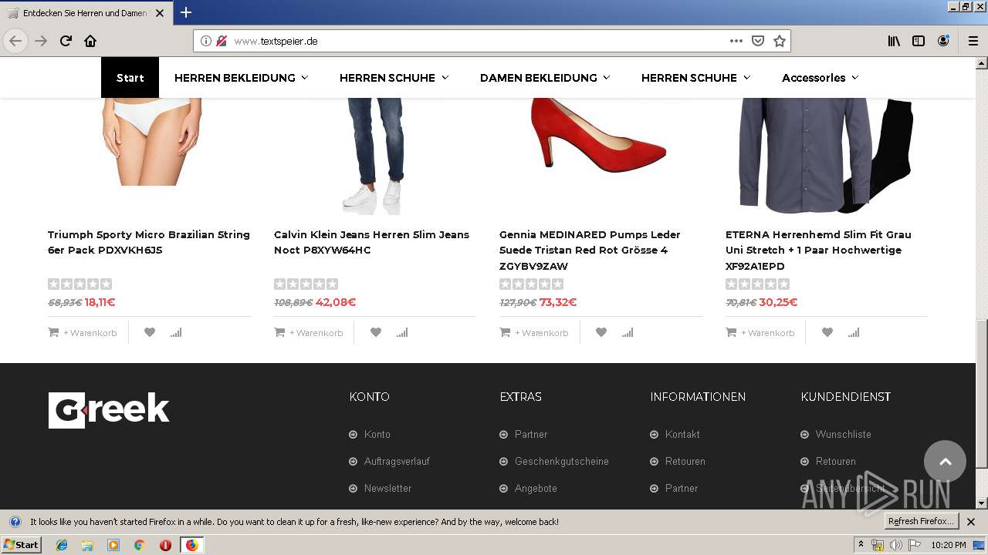Open the Firefox hamburger menu
This screenshot has height=555, width=988.
pos(973,41)
